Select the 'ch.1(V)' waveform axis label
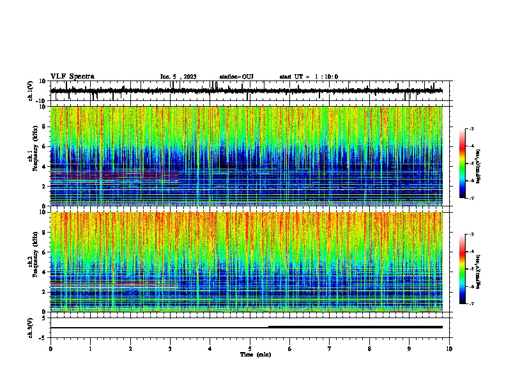506x391 pixels. click(31, 91)
